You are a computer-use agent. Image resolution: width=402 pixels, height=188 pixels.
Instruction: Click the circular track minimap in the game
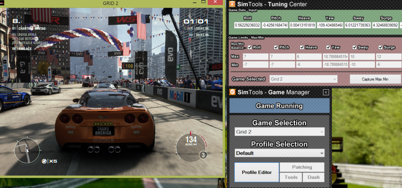tap(27, 150)
